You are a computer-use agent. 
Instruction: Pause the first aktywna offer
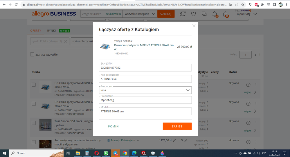[248, 85]
